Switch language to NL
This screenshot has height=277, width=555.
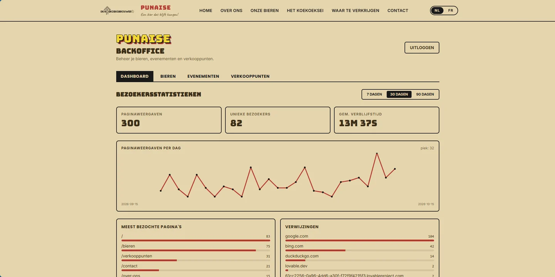click(x=437, y=10)
